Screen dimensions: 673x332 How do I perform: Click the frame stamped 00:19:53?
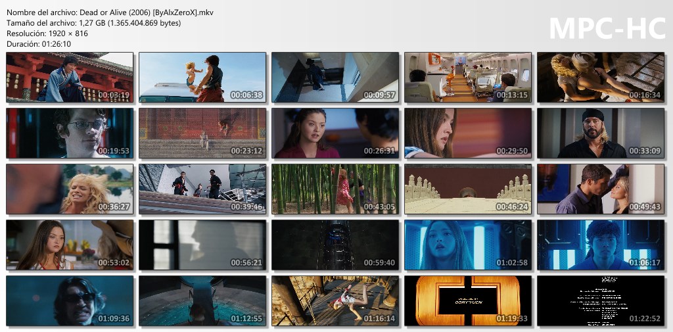tap(70, 133)
